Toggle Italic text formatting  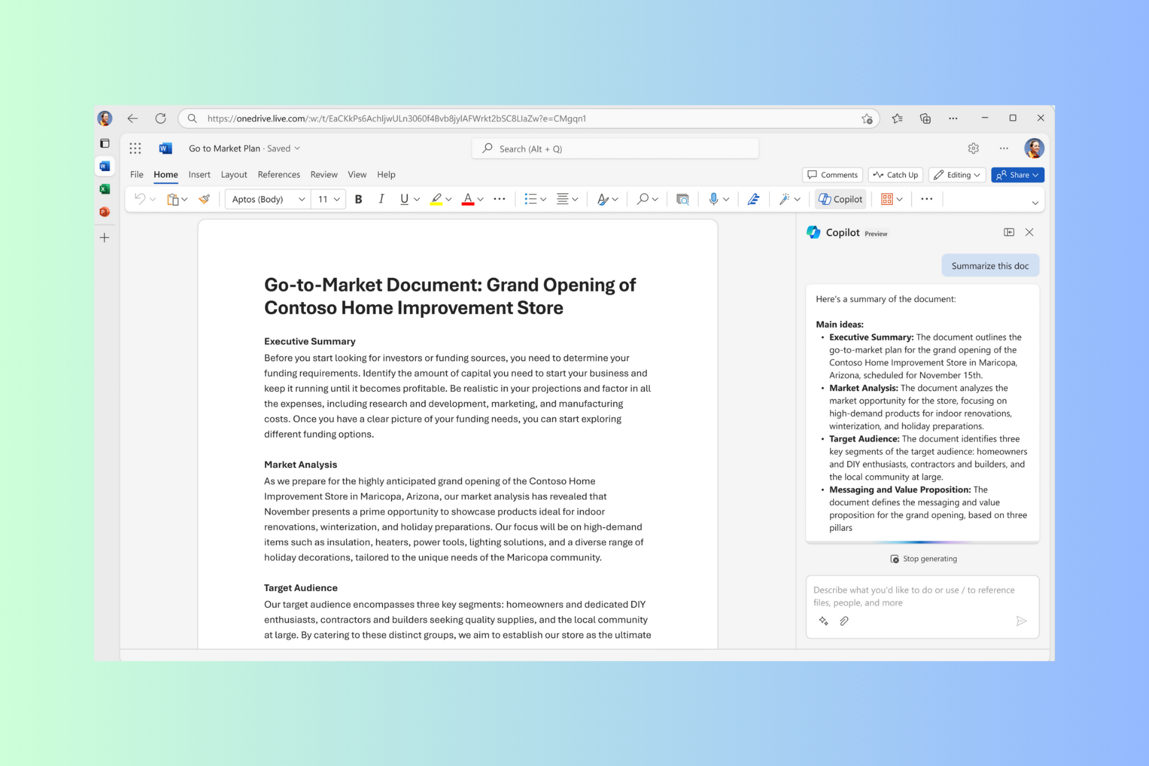381,199
